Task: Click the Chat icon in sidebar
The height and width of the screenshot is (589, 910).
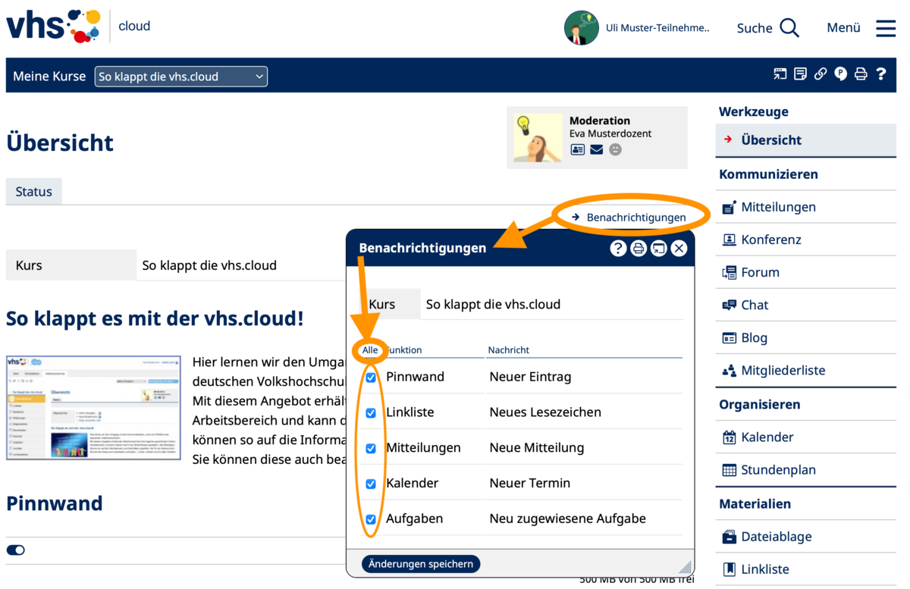Action: pos(729,305)
